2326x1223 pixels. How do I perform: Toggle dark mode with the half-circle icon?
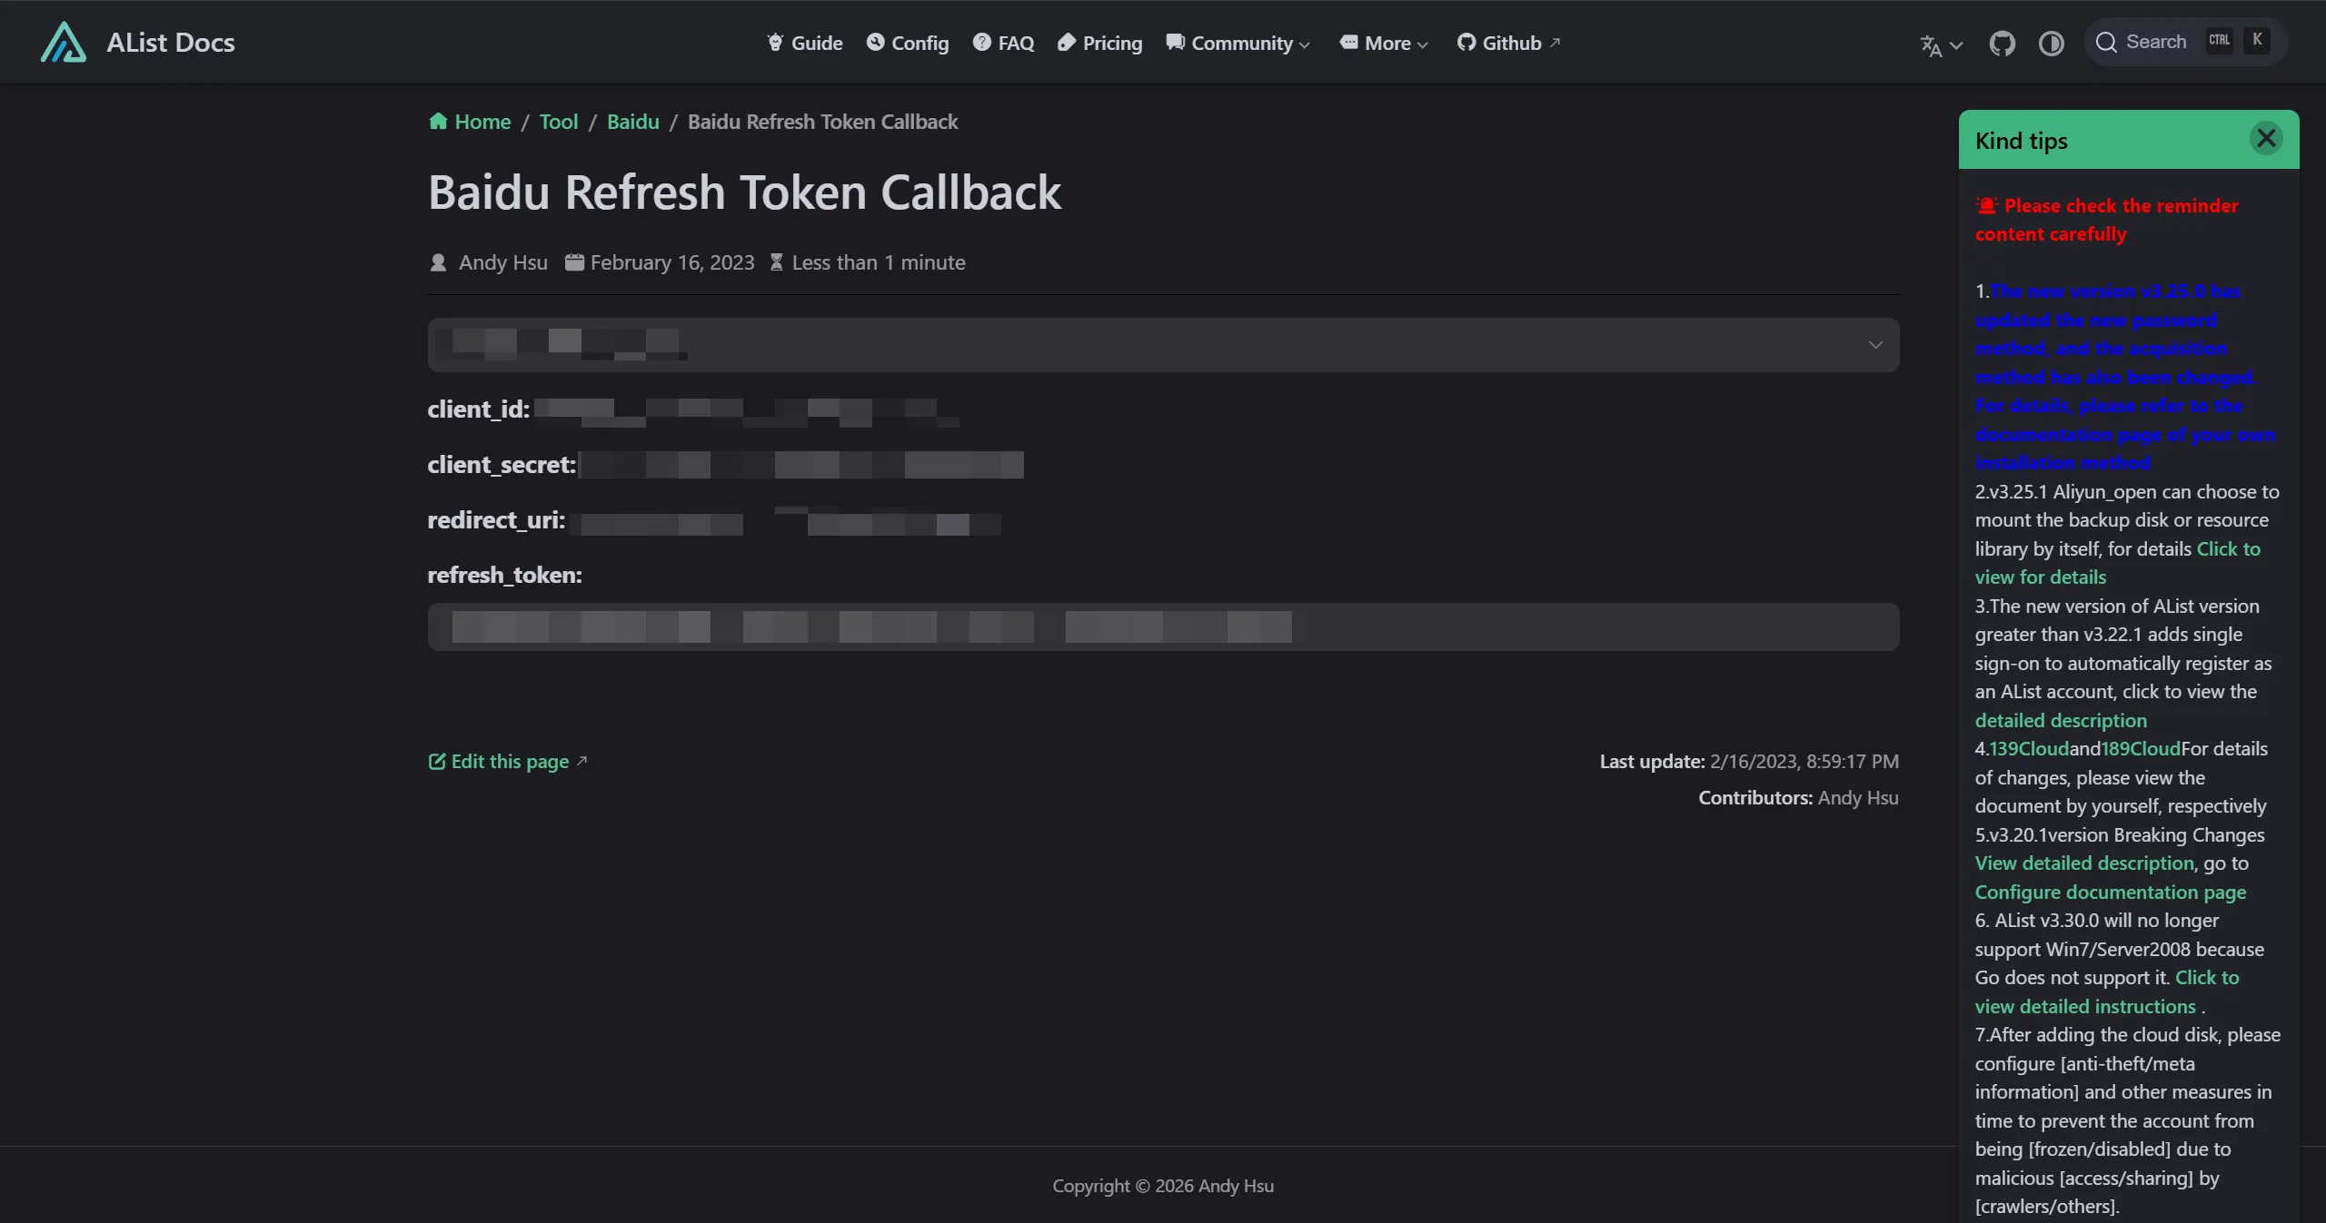click(x=2051, y=42)
